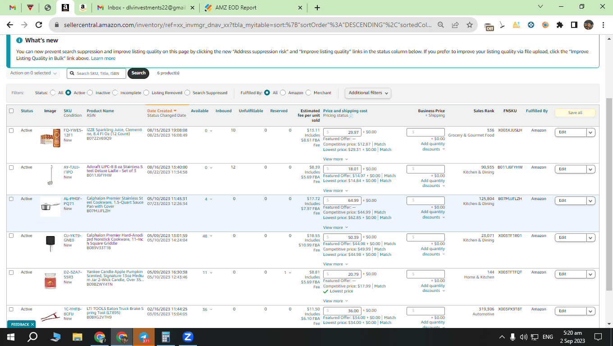The height and width of the screenshot is (346, 613).
Task: Filter Fulfilled By Merchant only
Action: pyautogui.click(x=308, y=93)
